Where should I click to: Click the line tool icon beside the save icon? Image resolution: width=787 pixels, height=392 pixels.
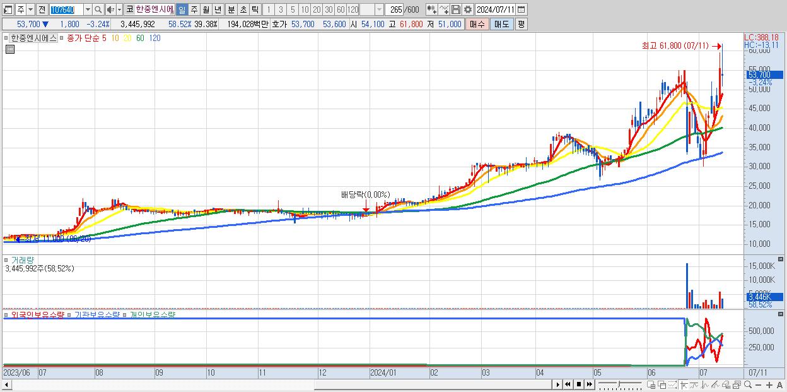click(444, 9)
